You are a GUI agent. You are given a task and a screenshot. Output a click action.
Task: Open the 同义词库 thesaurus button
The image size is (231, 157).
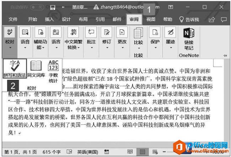coord(36,69)
